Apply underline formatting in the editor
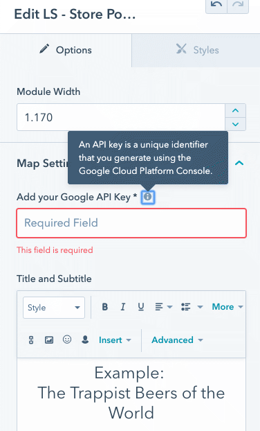This screenshot has height=431, width=260. 141,307
